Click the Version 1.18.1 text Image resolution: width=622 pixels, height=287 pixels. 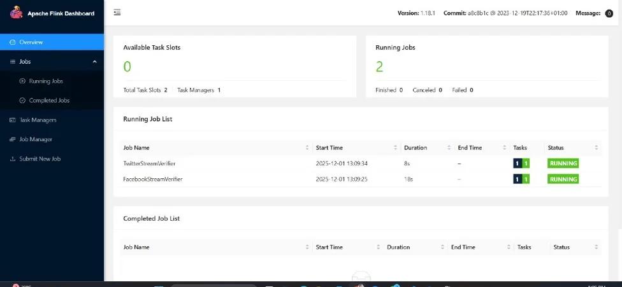pos(417,13)
